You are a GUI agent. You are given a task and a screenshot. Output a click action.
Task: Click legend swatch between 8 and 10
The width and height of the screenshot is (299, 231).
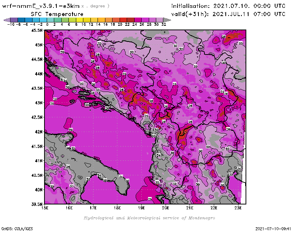80,20
